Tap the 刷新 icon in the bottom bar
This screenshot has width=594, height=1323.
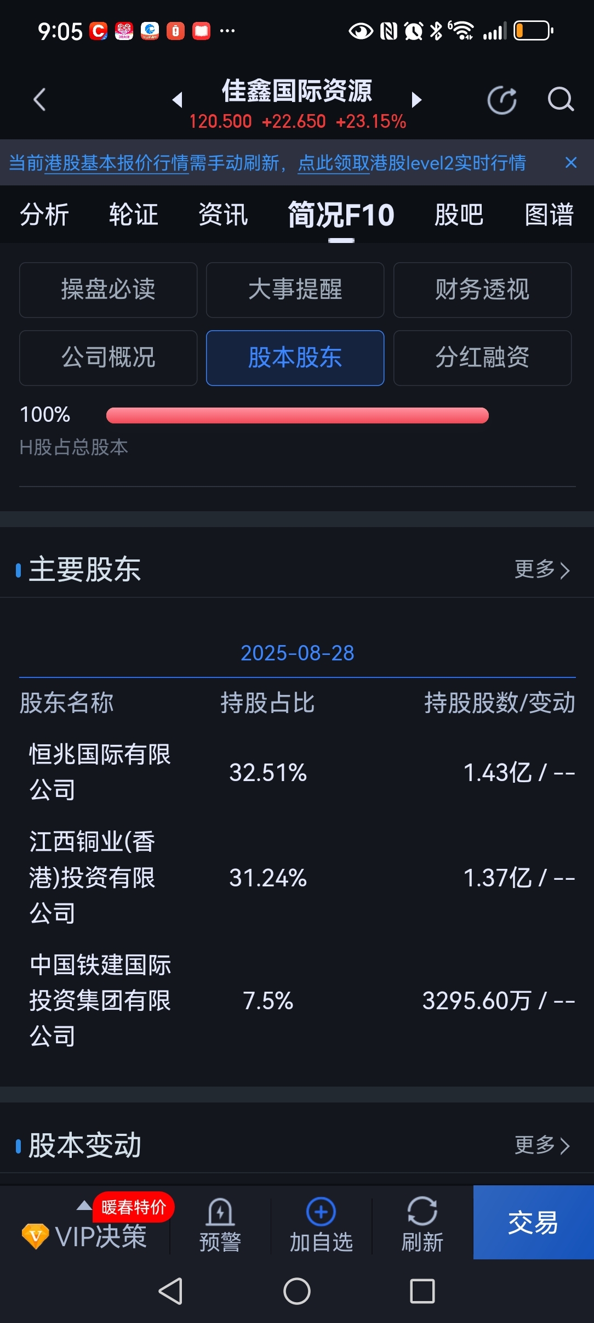coord(422,1211)
